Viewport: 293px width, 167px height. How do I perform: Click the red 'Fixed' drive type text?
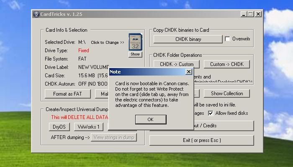click(x=84, y=51)
